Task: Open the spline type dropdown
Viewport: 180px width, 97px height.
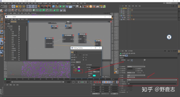Action: [152, 80]
